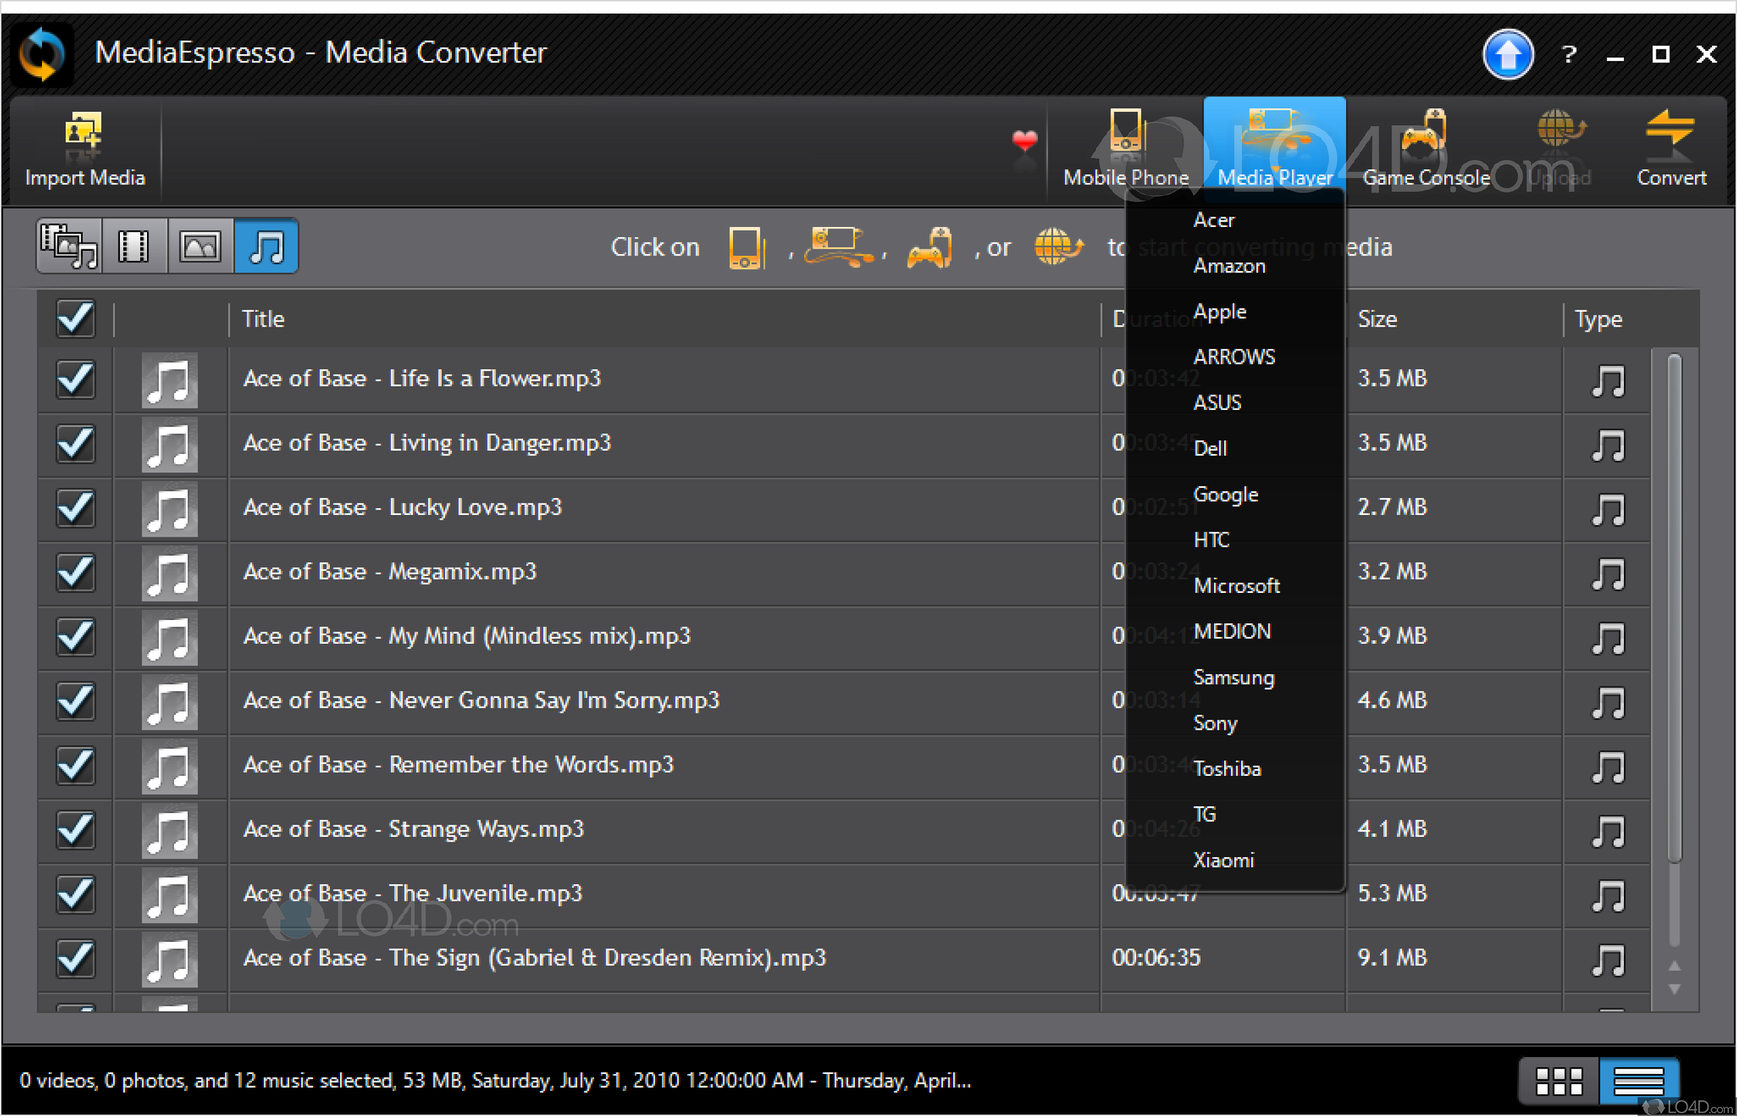The image size is (1737, 1116).
Task: Uncheck My Mind (Mindless mix).mp3
Action: click(x=75, y=637)
